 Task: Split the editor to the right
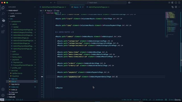pos(176,7)
